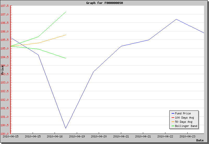This screenshot has height=144, width=209.
Task: Click the green Bollinger Band legend swatch
Action: tap(173, 126)
